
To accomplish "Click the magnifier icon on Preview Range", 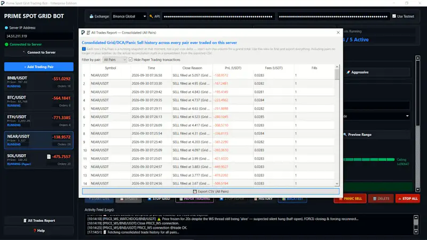I will (345, 134).
